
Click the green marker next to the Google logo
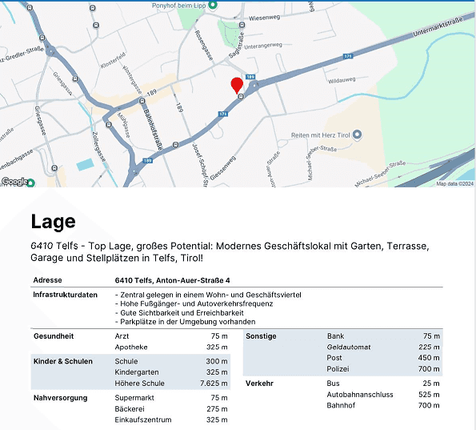click(31, 183)
